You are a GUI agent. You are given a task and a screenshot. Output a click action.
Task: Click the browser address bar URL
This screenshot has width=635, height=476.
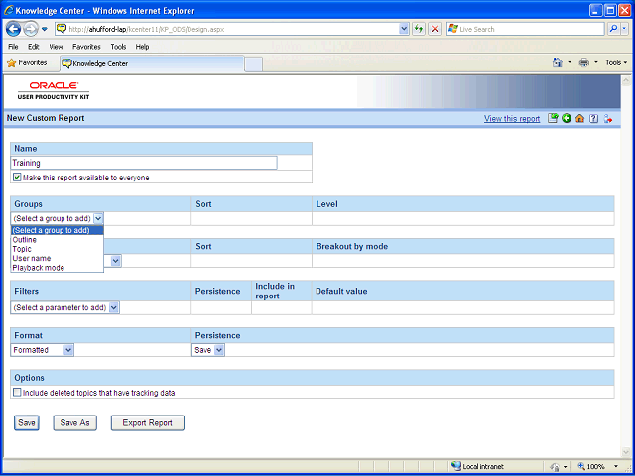coord(227,29)
